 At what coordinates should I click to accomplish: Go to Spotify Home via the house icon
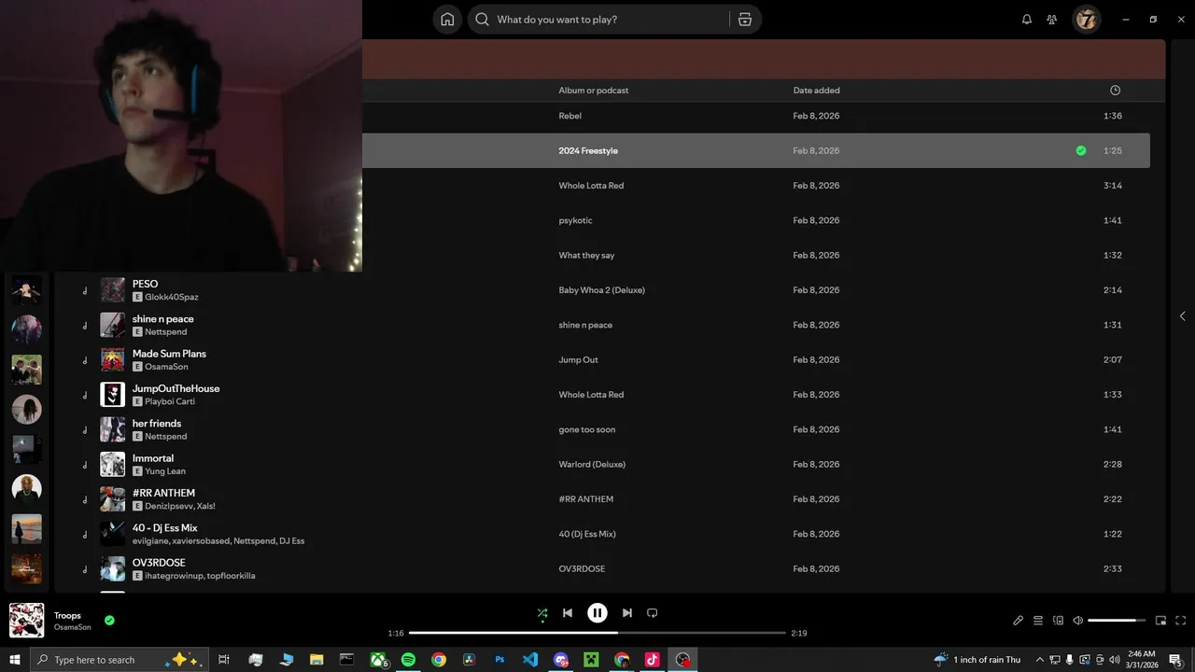447,20
